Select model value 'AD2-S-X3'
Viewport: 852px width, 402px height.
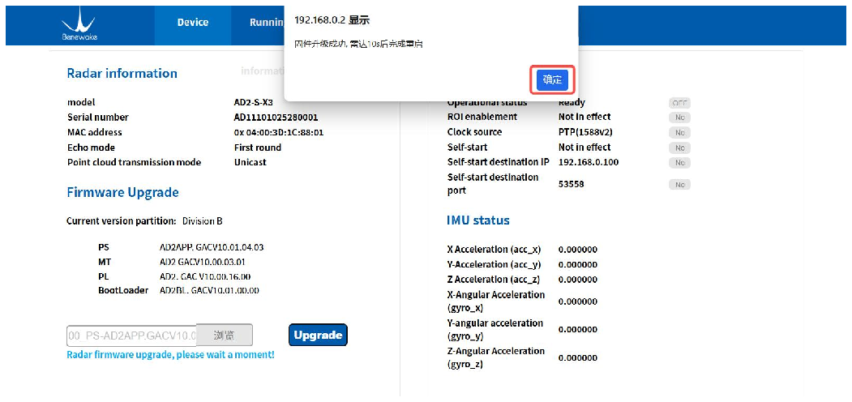click(x=253, y=102)
